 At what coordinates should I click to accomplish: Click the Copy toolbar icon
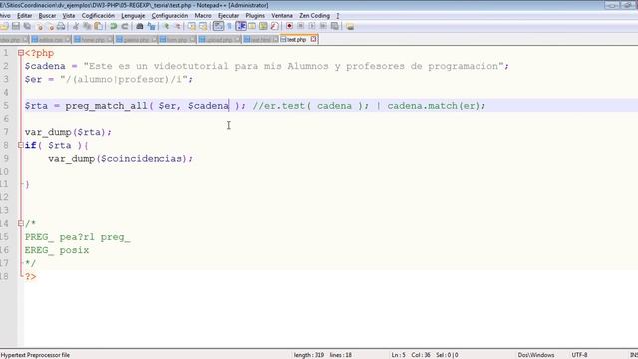click(x=87, y=27)
